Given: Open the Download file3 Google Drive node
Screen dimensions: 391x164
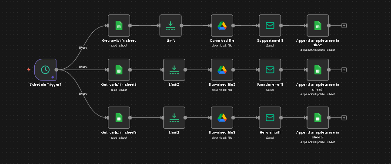Looking at the screenshot, I should click(x=222, y=117).
